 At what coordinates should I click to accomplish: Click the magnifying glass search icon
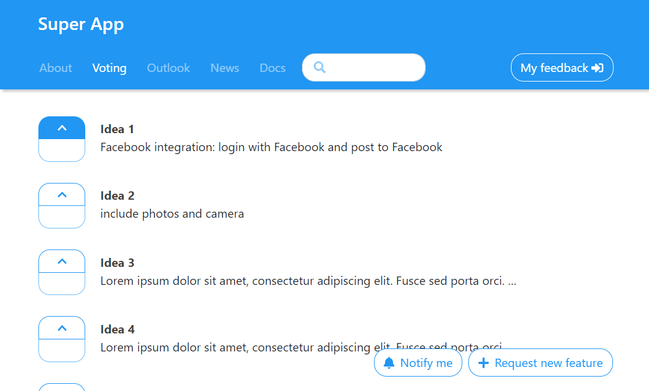(319, 67)
